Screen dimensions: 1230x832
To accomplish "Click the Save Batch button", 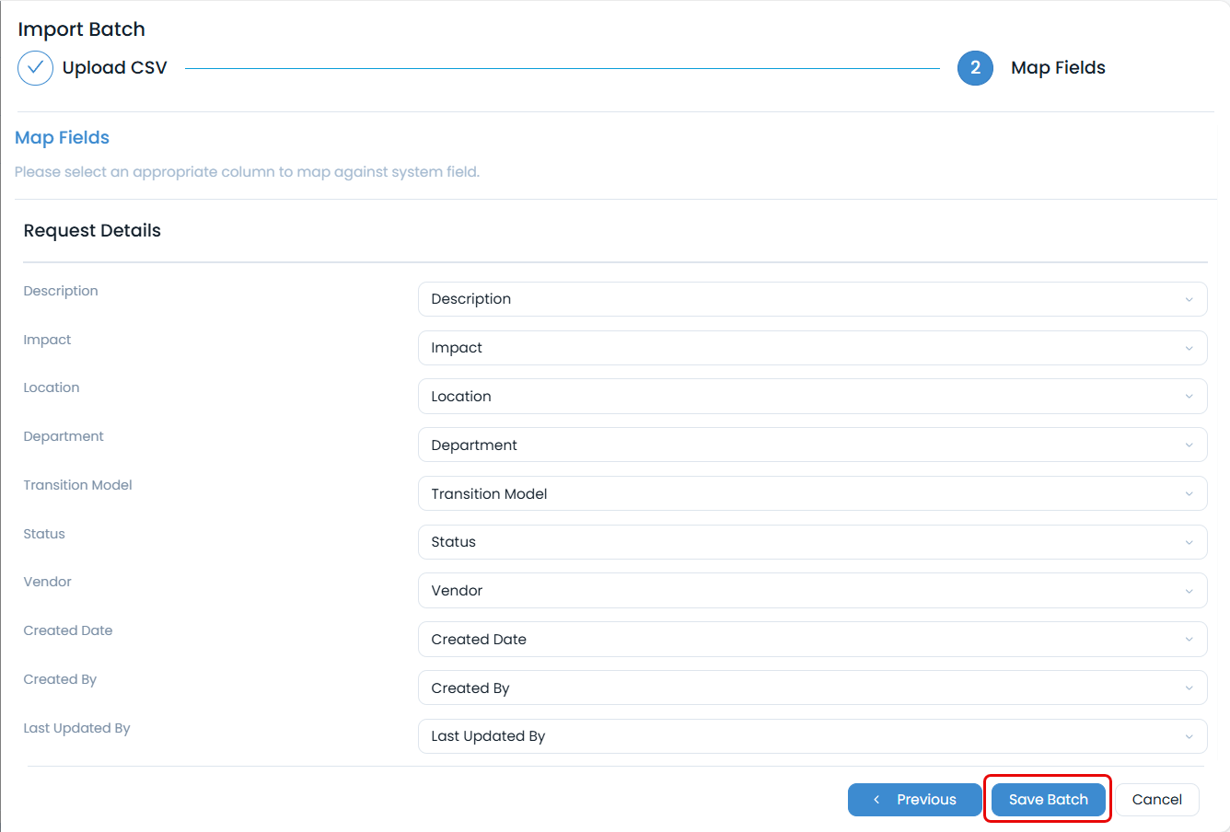I will click(1048, 800).
